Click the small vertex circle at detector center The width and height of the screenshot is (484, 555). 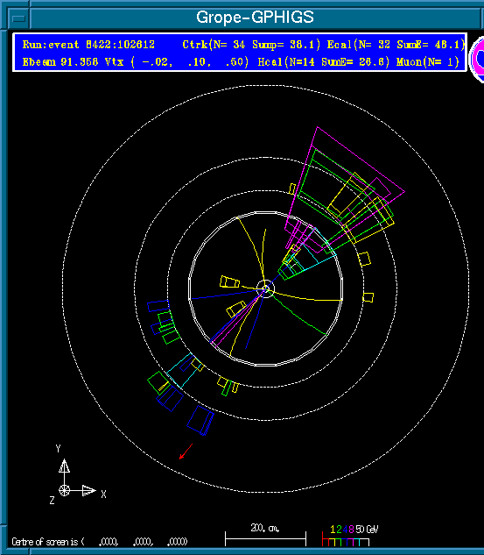point(266,288)
